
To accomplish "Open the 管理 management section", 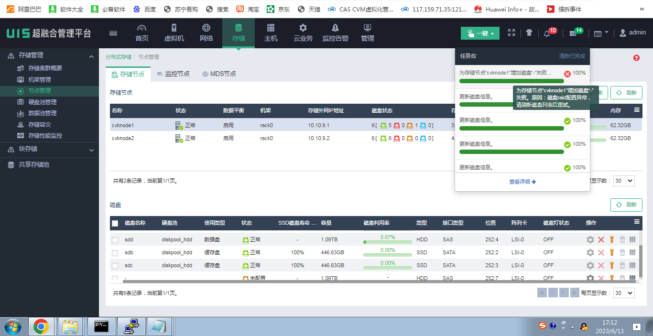I will point(368,33).
